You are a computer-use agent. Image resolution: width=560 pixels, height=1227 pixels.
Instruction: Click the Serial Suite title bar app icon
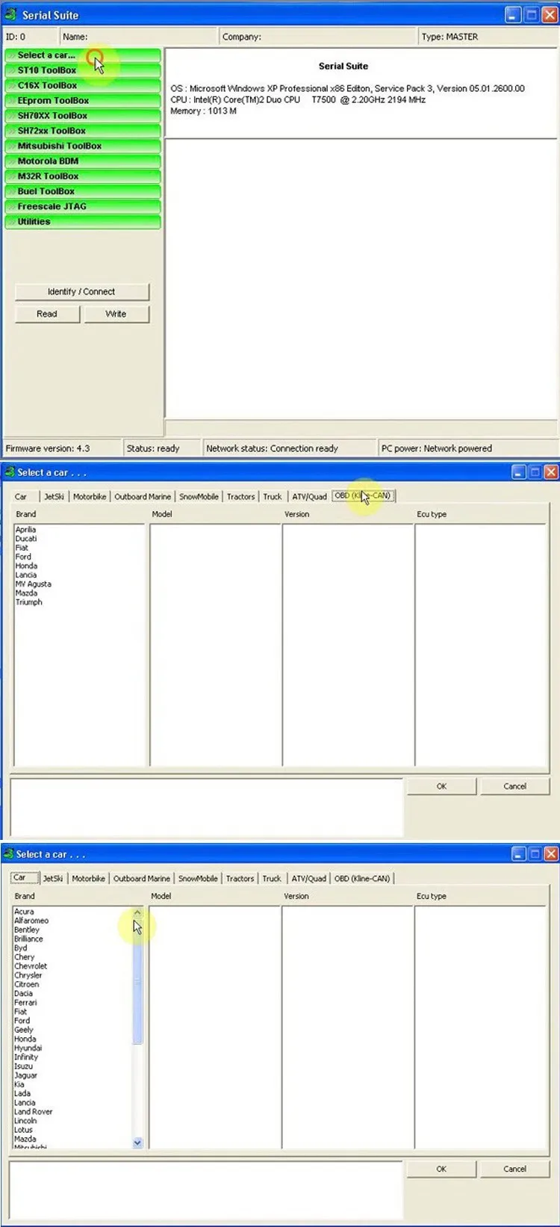[10, 14]
